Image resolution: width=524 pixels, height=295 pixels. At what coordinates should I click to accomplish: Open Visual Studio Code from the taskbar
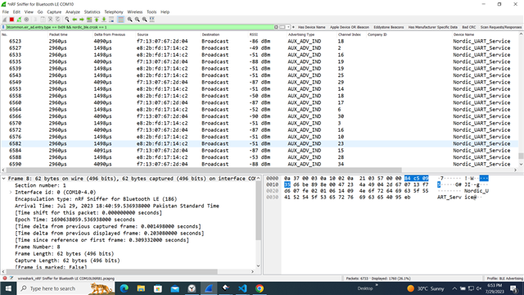242,288
